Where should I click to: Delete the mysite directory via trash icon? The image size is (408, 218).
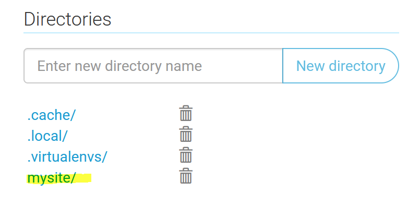[x=186, y=176]
